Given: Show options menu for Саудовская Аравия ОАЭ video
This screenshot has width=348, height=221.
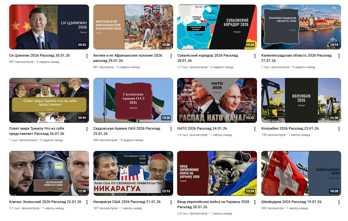Looking at the screenshot, I should (171, 129).
